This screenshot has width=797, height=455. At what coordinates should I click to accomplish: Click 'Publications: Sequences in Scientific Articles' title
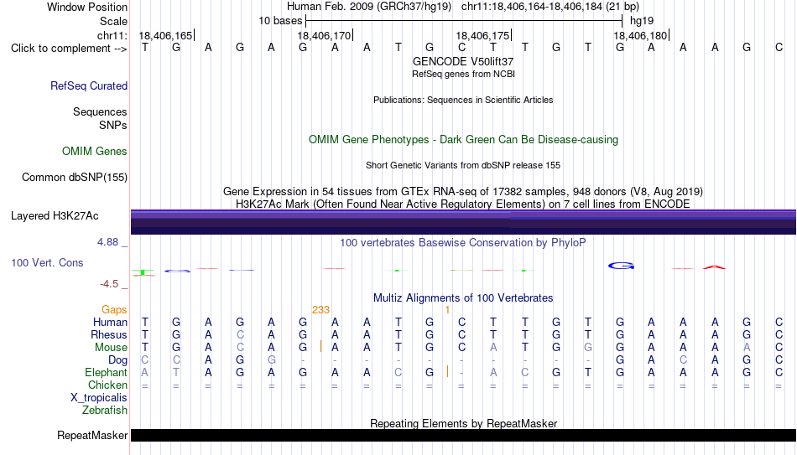[x=463, y=100]
